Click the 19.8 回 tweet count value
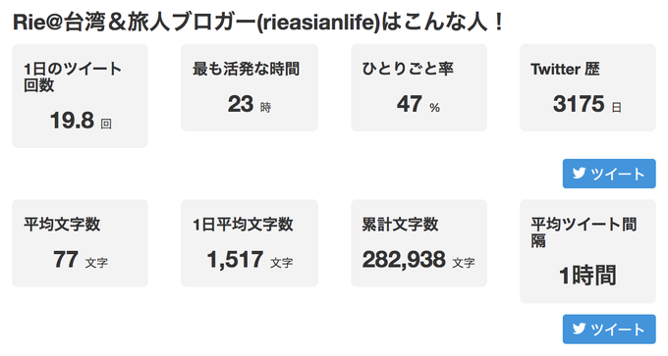The image size is (668, 356). (x=81, y=120)
